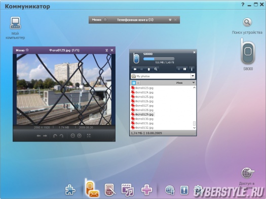Image resolution: width=266 pixels, height=199 pixels.
Task: Open the Internet access globe icon
Action: pos(248,173)
